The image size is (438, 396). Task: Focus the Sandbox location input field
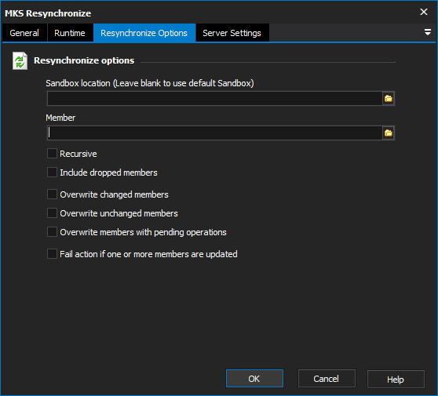point(214,99)
